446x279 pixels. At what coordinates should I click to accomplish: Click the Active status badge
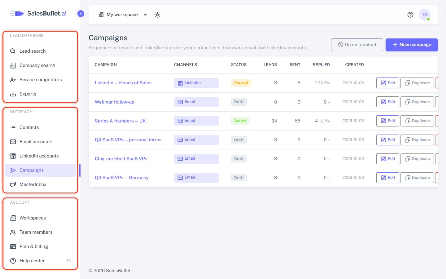pos(240,121)
